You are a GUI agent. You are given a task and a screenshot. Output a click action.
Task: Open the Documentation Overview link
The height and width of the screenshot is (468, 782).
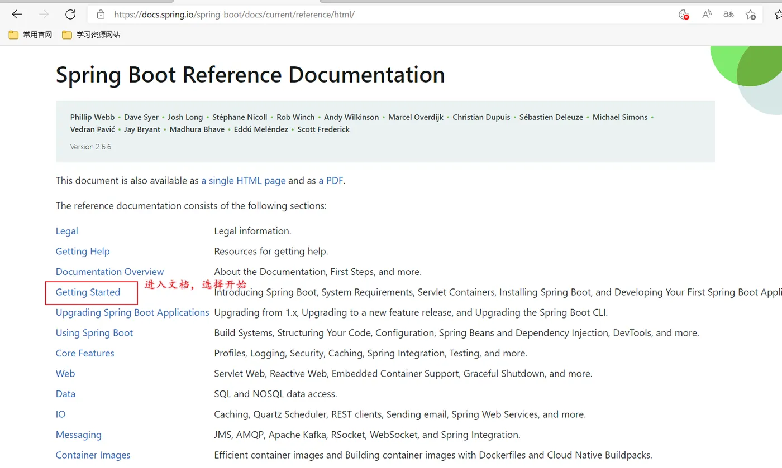click(109, 272)
